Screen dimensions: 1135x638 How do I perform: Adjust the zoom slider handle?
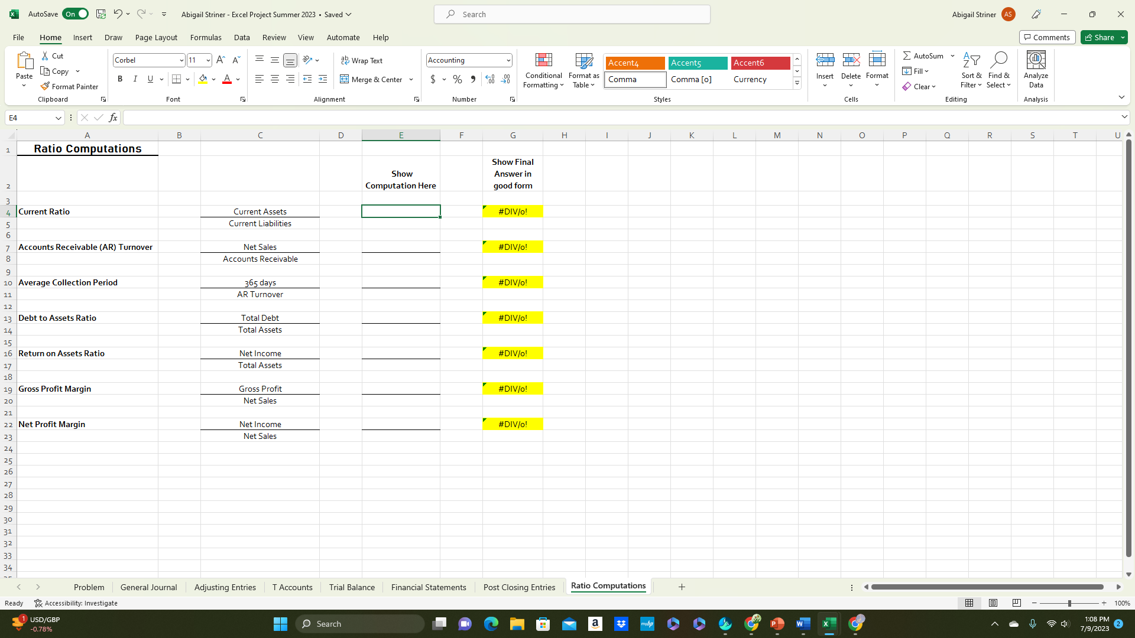point(1069,603)
